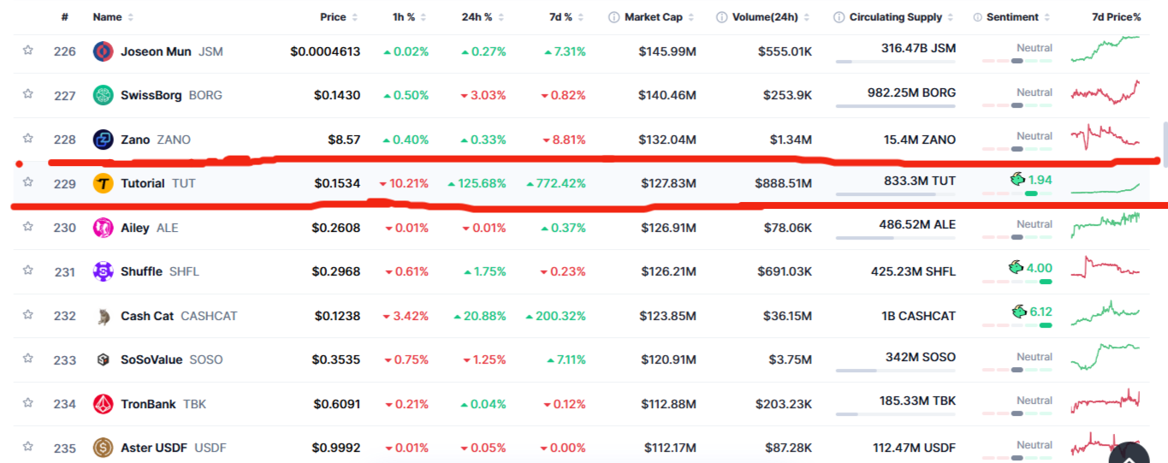Sort table by Sentiment column

coord(1019,17)
